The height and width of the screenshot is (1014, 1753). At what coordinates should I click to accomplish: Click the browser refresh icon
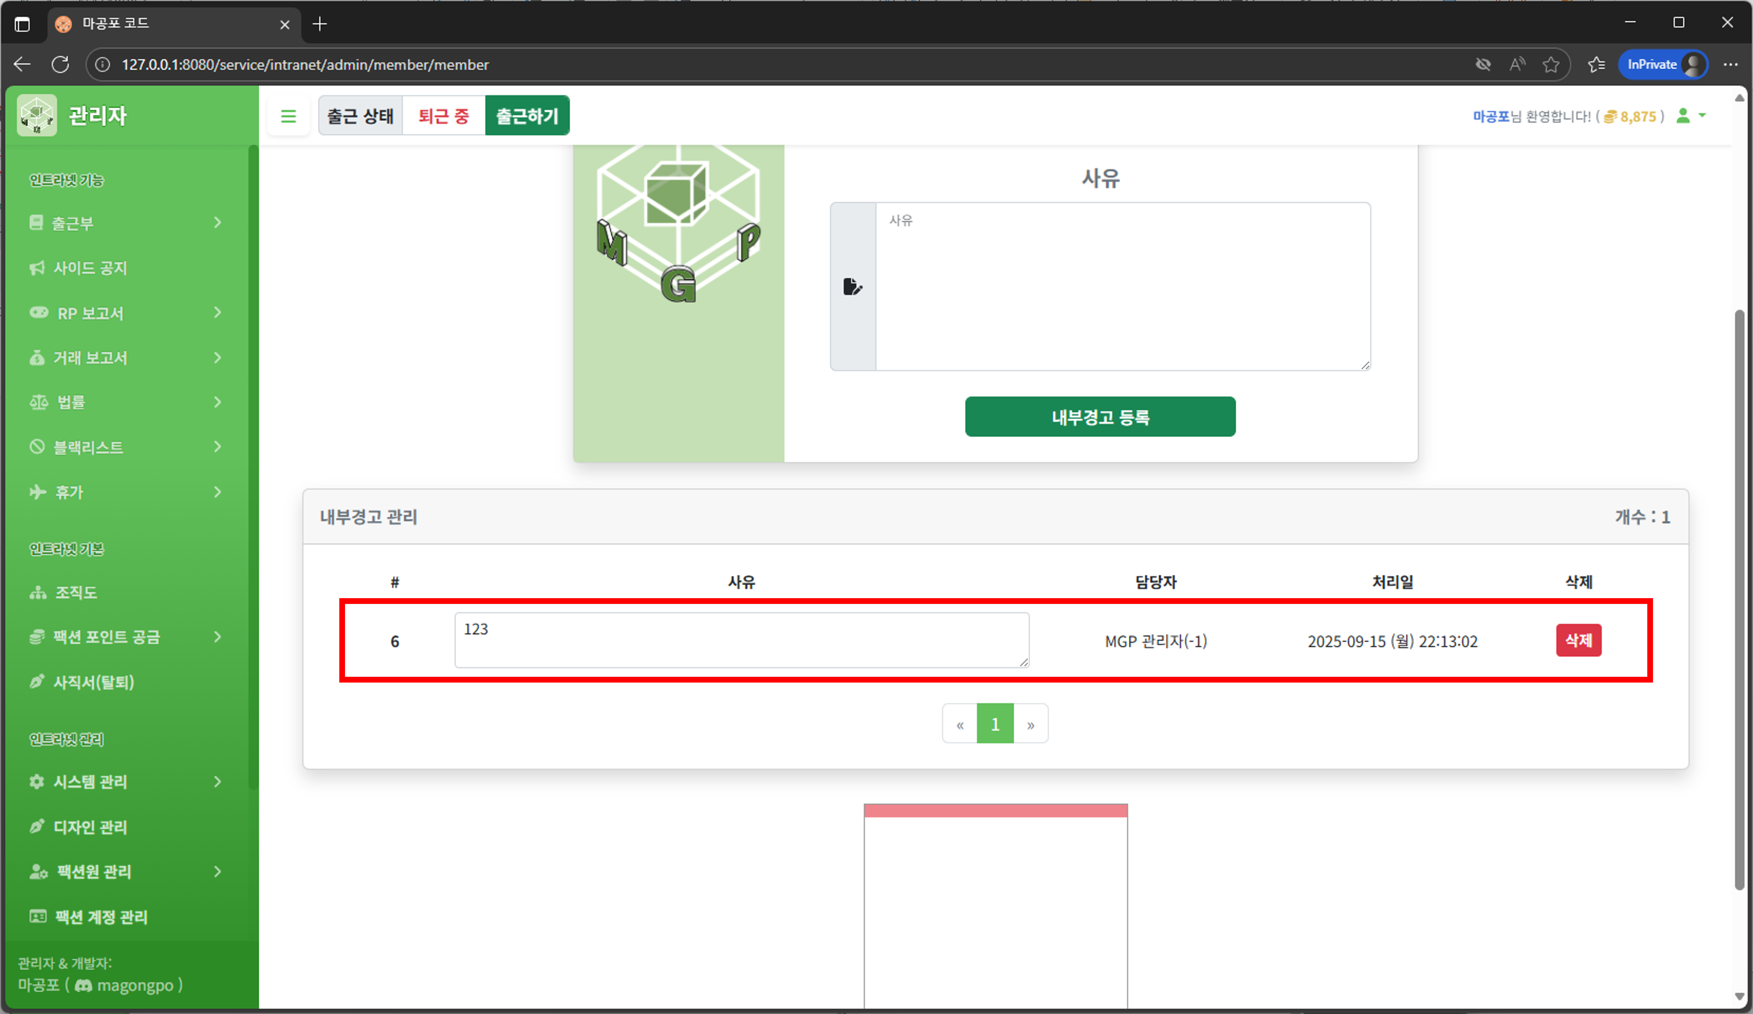click(x=61, y=65)
